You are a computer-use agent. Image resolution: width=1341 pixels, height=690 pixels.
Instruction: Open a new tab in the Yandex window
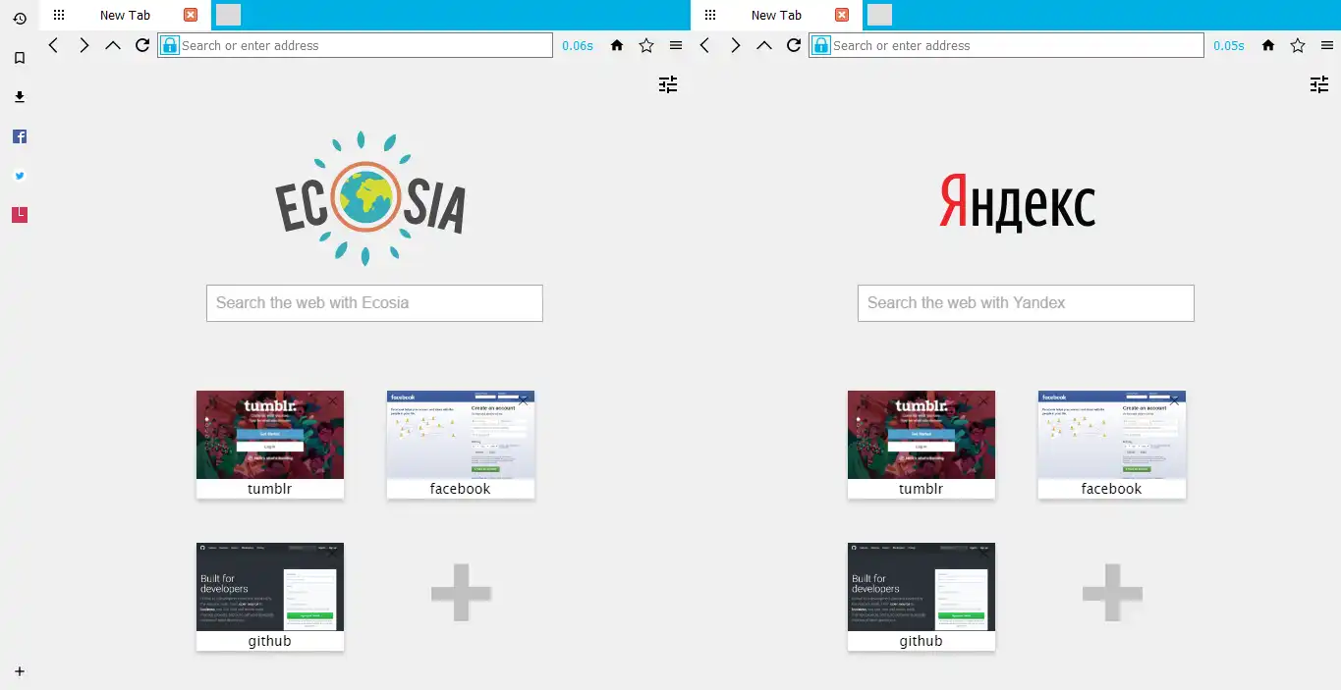(x=879, y=15)
